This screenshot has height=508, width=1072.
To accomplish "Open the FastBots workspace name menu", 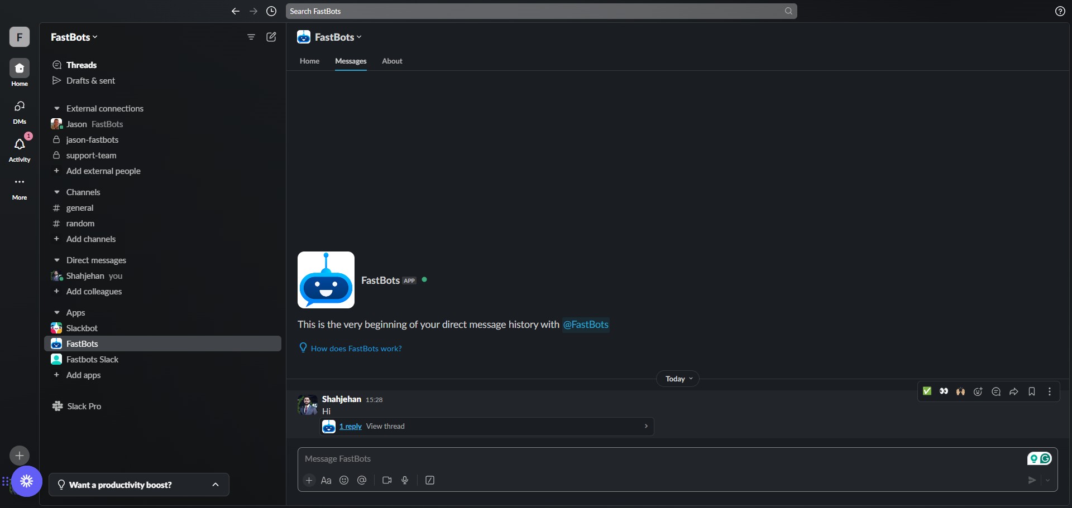I will click(x=74, y=37).
